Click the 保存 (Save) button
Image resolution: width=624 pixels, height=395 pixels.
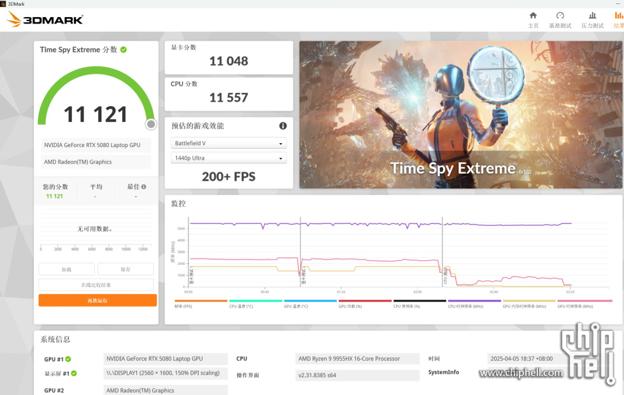[125, 269]
